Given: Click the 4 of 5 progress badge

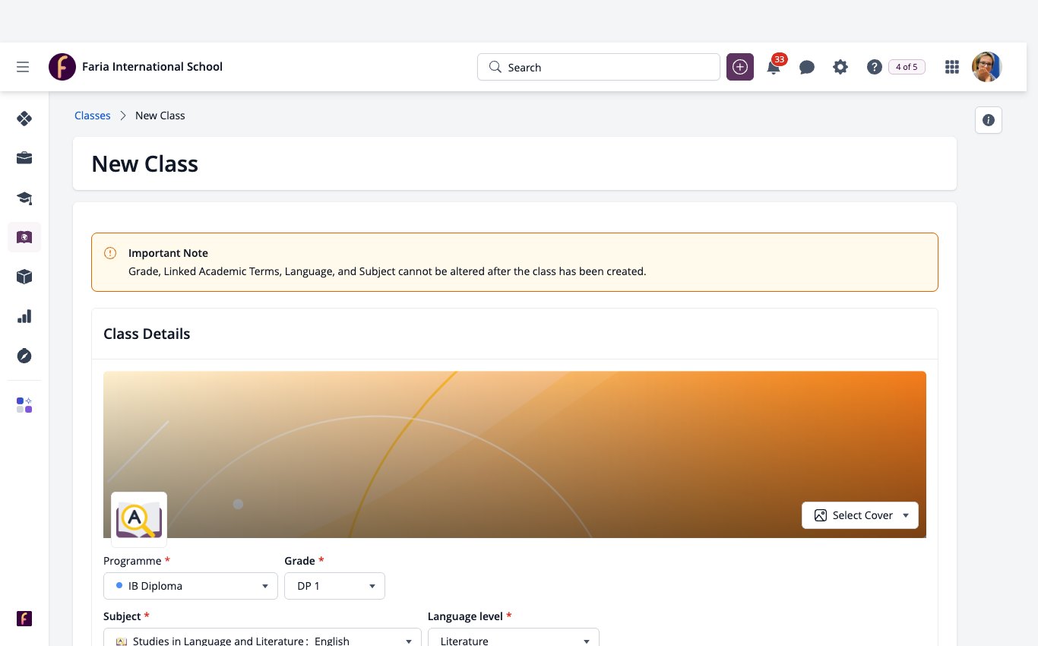Looking at the screenshot, I should (907, 67).
